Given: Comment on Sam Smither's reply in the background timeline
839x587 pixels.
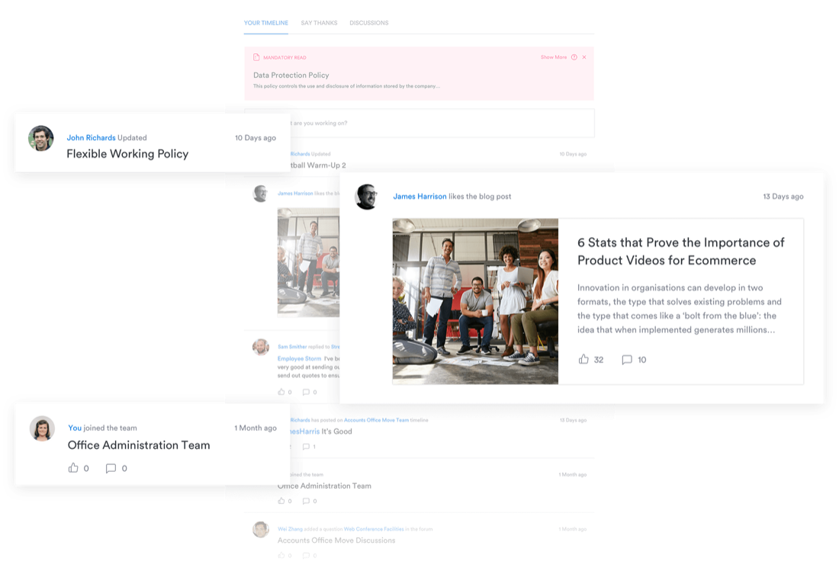Looking at the screenshot, I should 306,392.
